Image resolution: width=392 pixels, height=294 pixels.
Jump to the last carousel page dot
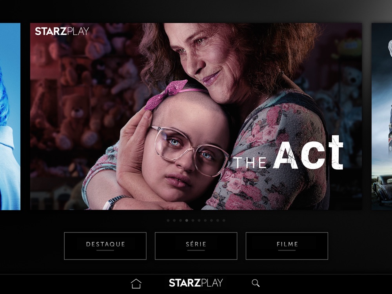tap(224, 220)
